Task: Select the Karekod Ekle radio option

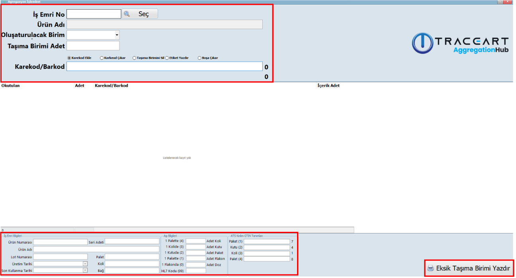Action: coord(69,58)
